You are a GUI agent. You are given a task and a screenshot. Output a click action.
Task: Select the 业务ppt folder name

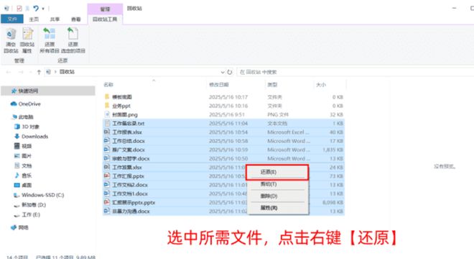(x=121, y=106)
